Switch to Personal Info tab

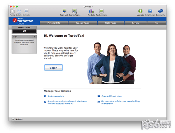(x=54, y=23)
